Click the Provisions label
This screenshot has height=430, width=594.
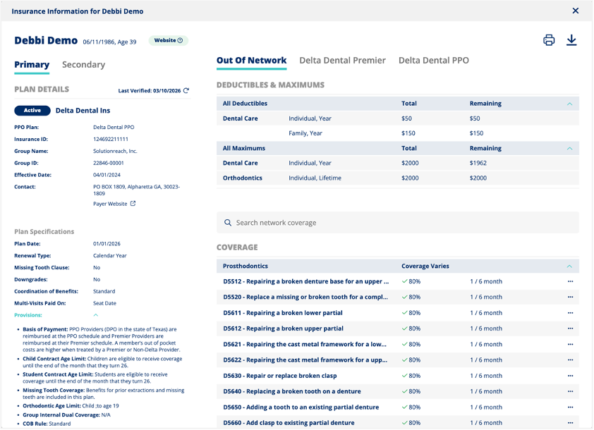coord(28,315)
